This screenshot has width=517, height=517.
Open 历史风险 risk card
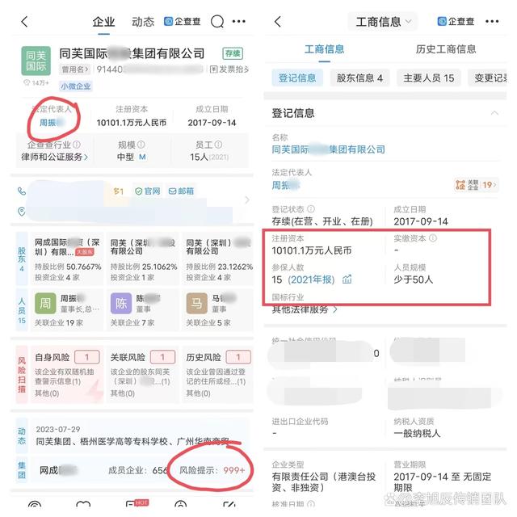click(218, 374)
